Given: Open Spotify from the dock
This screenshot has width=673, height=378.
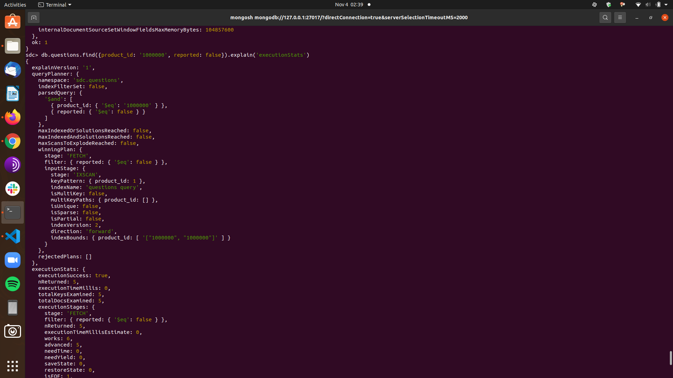Looking at the screenshot, I should click(x=13, y=284).
